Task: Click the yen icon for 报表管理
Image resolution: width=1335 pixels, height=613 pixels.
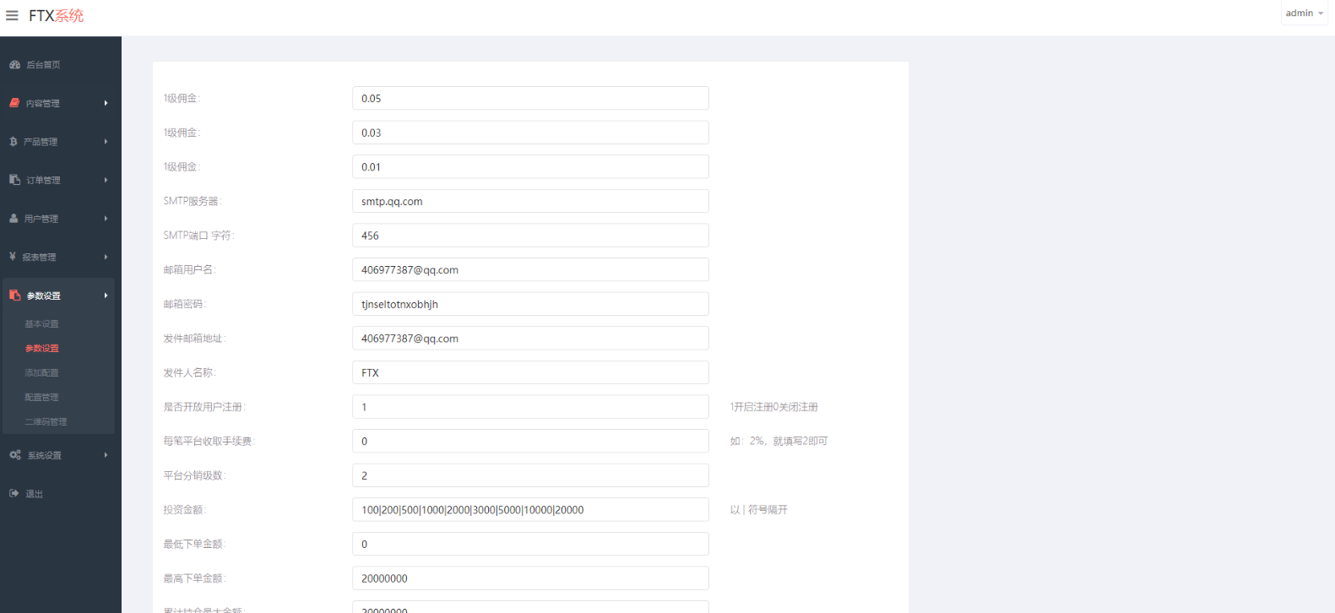Action: click(x=13, y=257)
